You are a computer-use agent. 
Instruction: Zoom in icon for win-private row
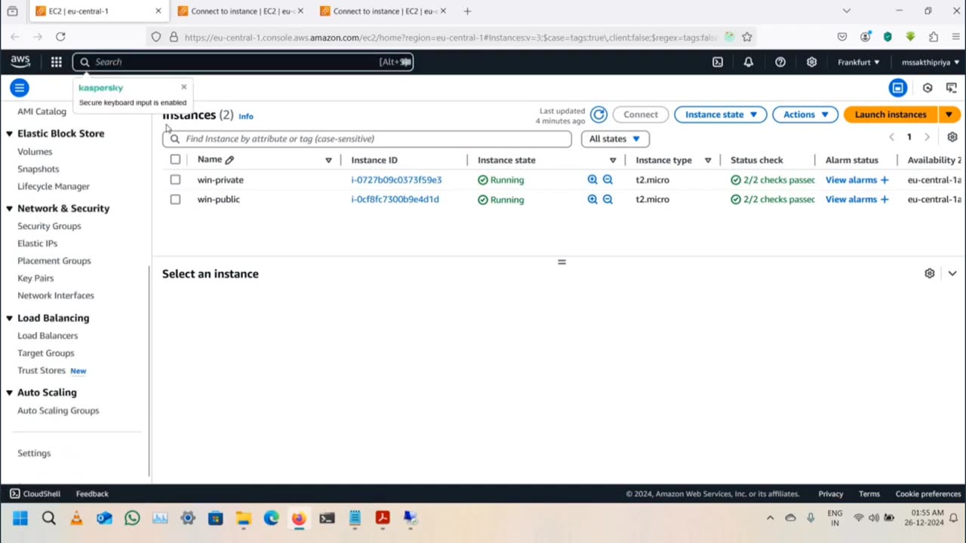click(592, 179)
